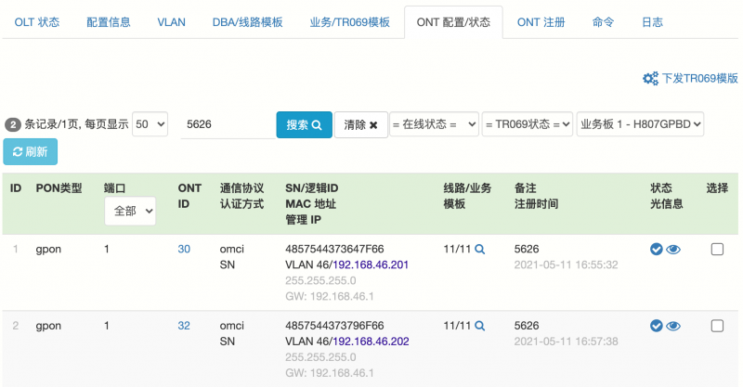Viewport: 743px width, 387px height.
Task: Select the checkbox for ONT ID 30
Action: (x=717, y=249)
